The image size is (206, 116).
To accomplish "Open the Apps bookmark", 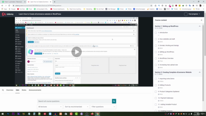I will pos(4,9).
